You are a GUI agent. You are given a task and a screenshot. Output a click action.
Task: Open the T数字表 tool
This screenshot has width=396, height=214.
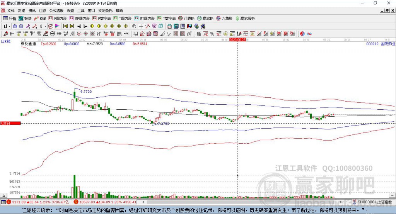click(166, 19)
